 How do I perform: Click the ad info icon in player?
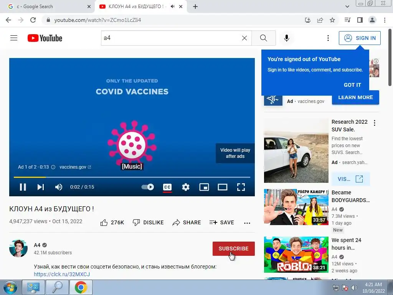tap(53, 167)
